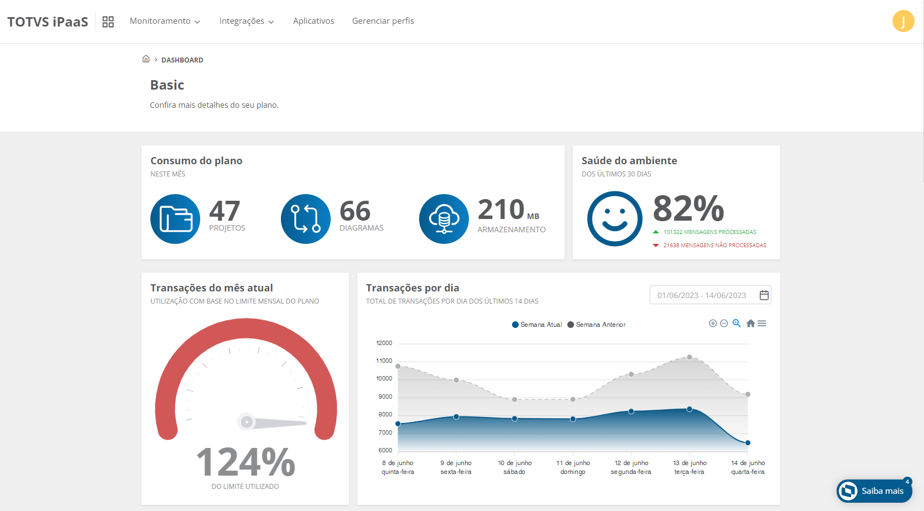Image resolution: width=924 pixels, height=511 pixels.
Task: Toggle Semana Atual legend series
Action: tap(537, 325)
